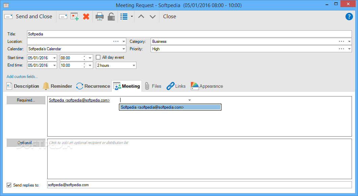
Task: Click the printer icon
Action: [x=100, y=17]
